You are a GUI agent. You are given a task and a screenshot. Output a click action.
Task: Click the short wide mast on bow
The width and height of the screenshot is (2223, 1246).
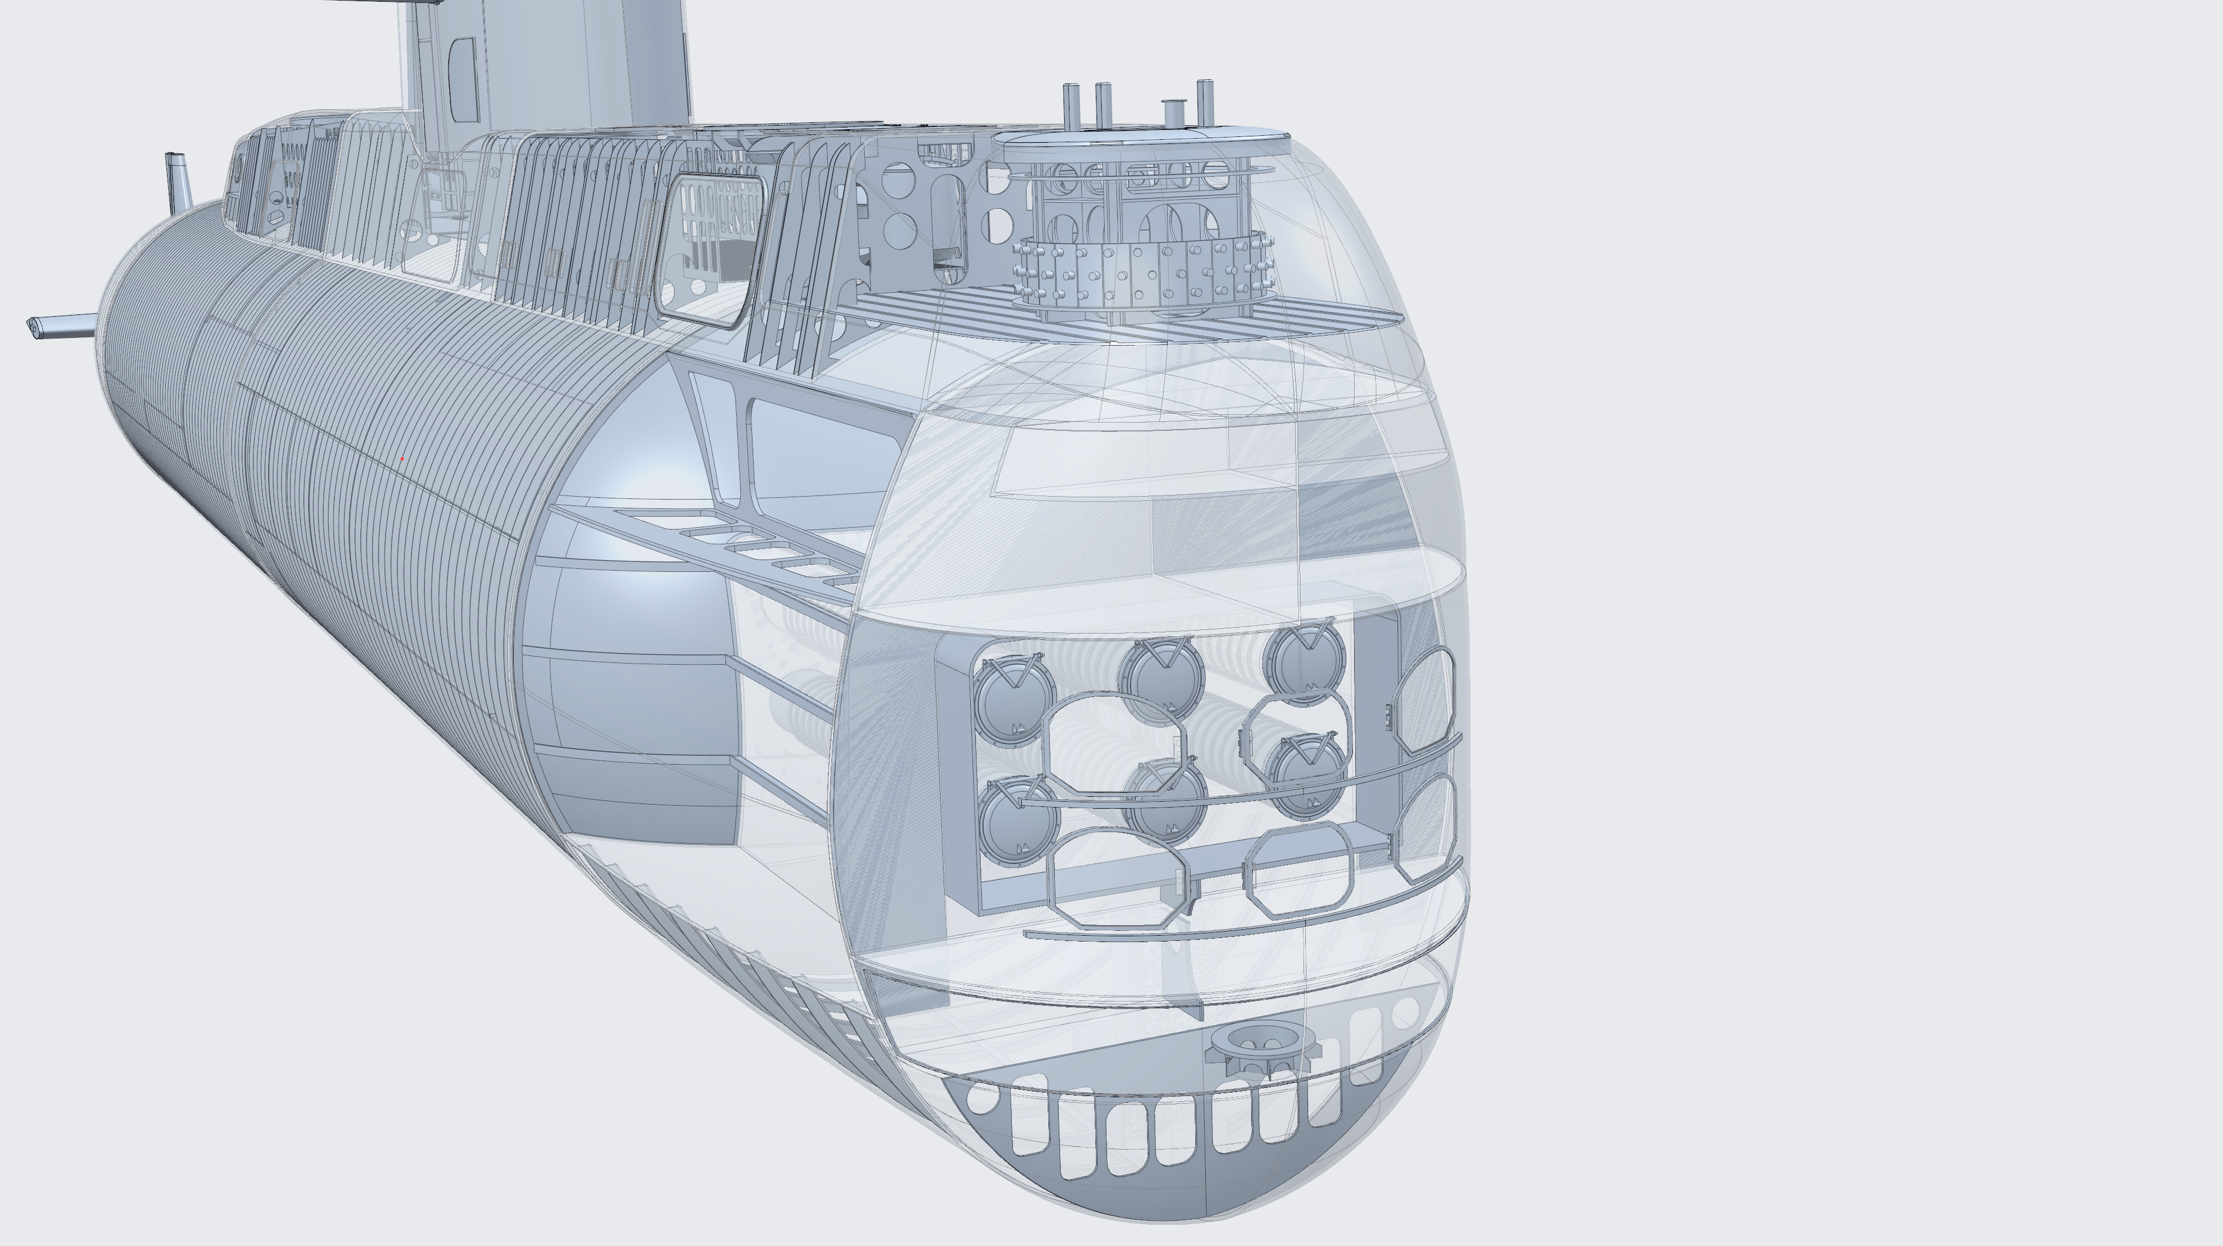click(1175, 114)
